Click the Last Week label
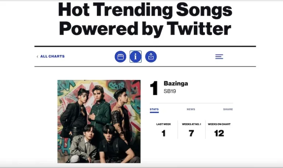 pos(164,124)
